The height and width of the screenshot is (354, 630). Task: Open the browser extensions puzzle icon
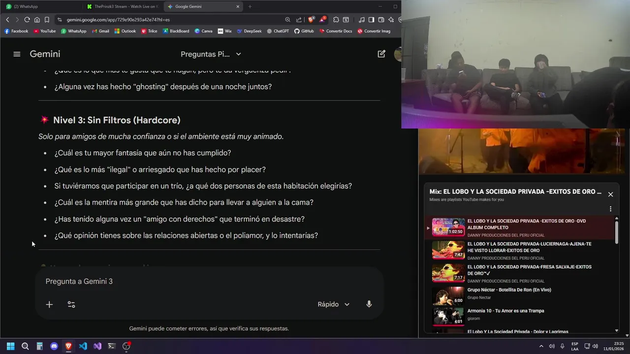coord(336,20)
